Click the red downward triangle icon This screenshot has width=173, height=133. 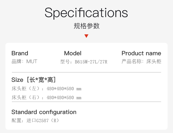(x=86, y=36)
